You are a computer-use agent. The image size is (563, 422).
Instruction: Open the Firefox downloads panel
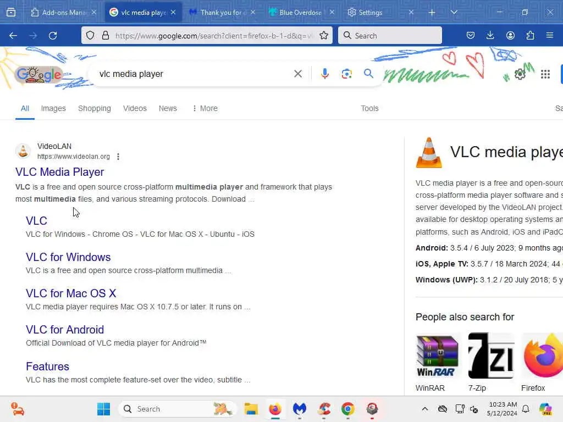click(490, 36)
